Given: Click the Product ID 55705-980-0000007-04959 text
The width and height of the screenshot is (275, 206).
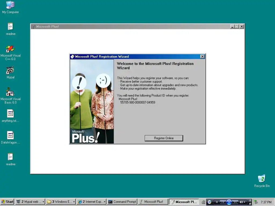Looking at the screenshot, I should tap(138, 102).
